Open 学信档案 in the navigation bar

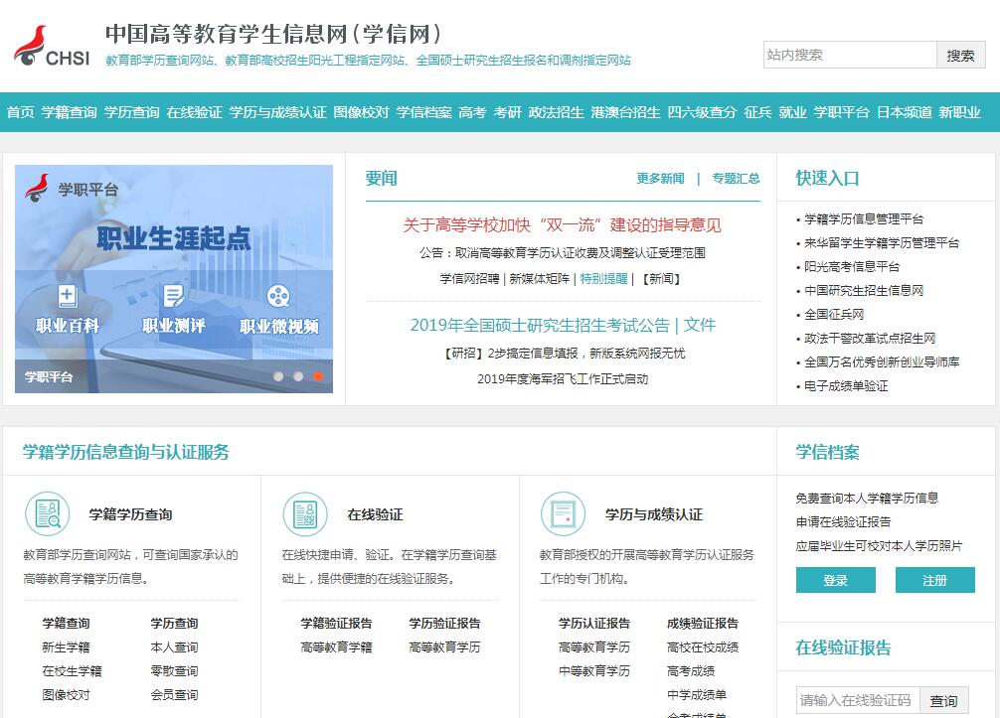click(x=423, y=113)
